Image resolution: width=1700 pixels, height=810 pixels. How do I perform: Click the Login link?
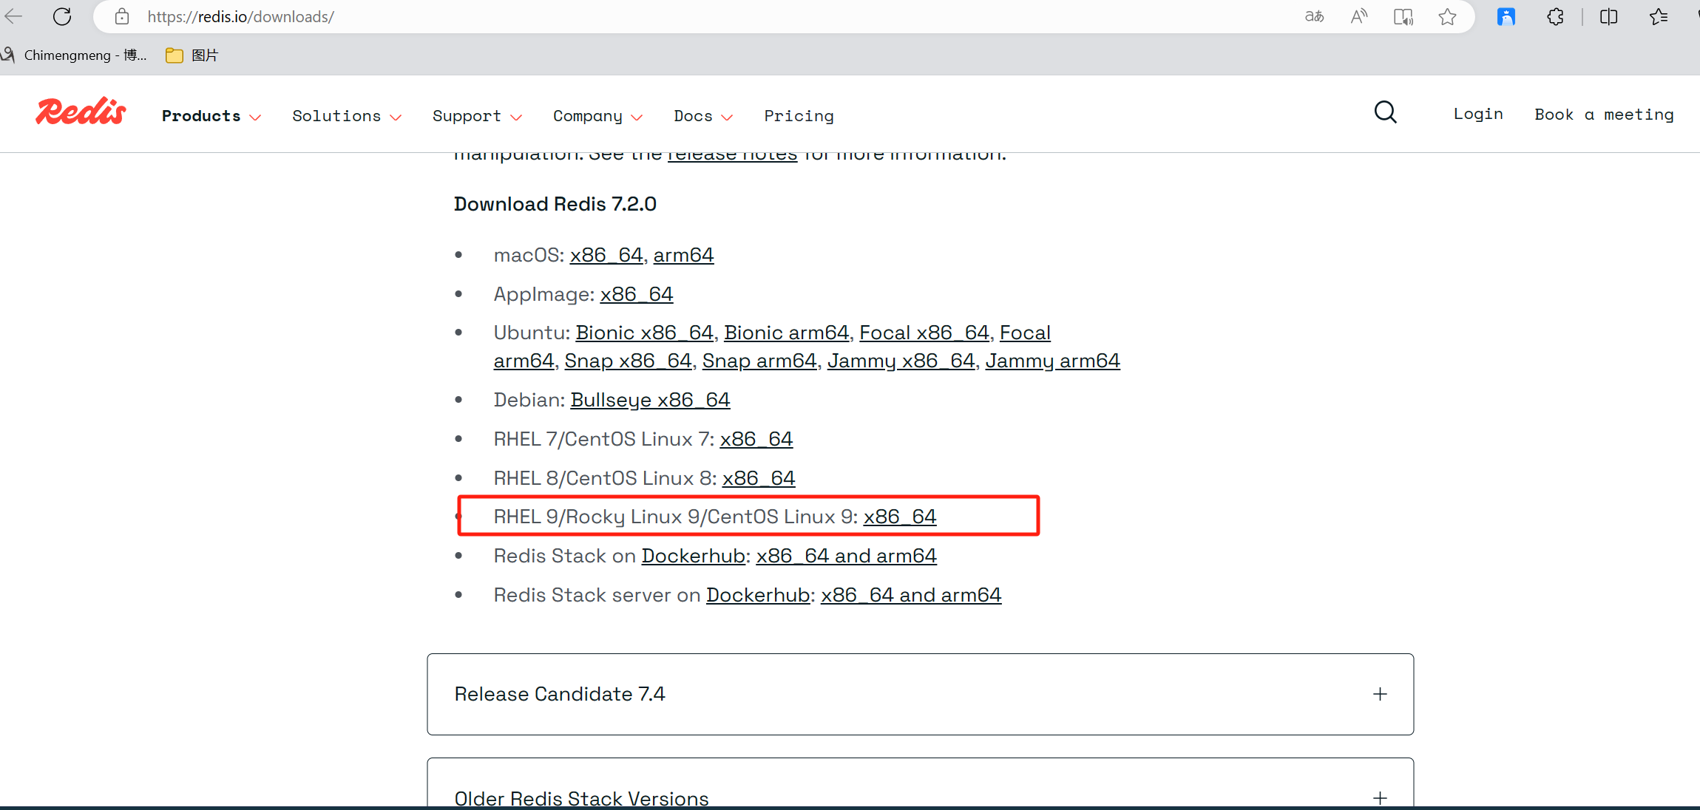1478,114
